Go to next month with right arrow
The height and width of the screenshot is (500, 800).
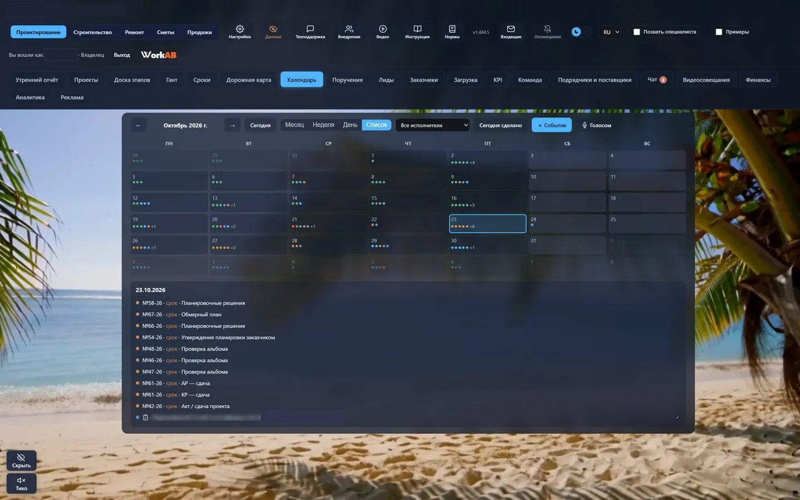(233, 126)
